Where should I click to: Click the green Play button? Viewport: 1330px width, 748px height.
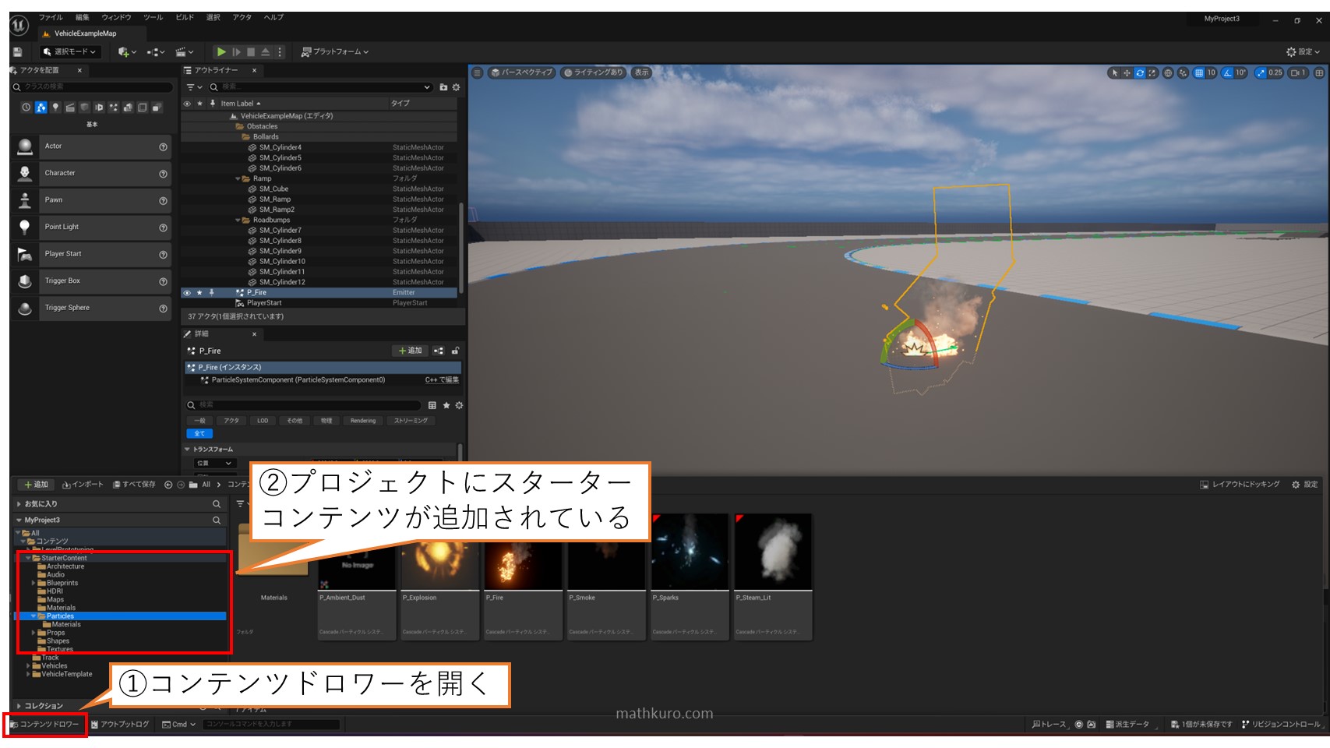point(221,52)
